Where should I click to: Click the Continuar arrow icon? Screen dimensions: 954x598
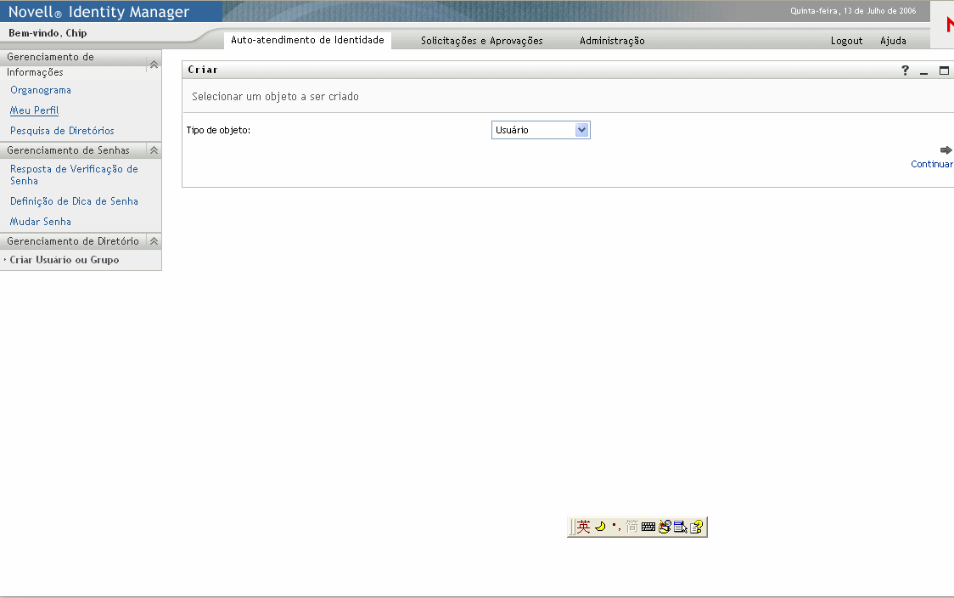coord(946,149)
